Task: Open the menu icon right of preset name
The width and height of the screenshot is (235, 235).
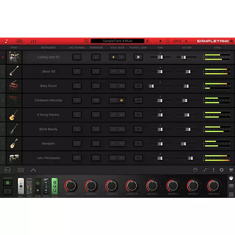Action: point(148,41)
